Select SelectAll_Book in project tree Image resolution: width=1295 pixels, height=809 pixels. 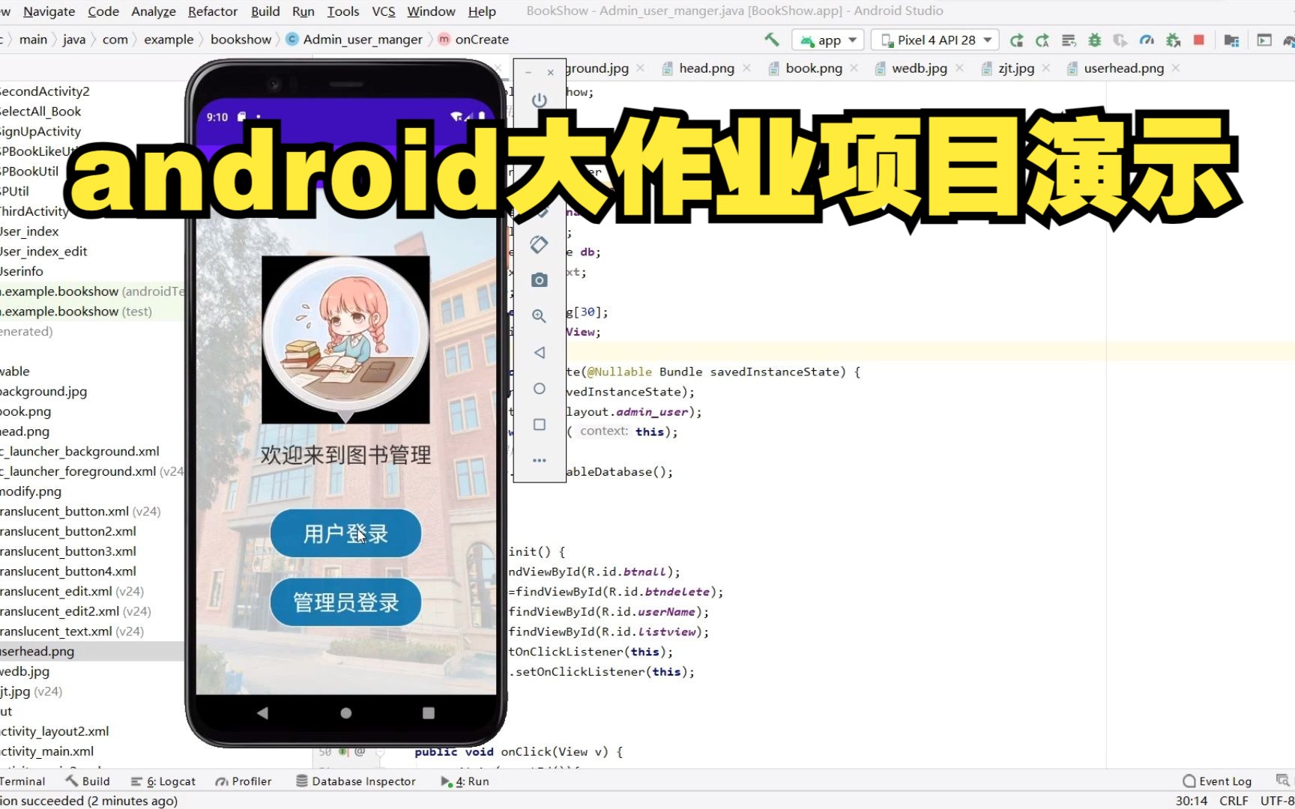(x=40, y=112)
